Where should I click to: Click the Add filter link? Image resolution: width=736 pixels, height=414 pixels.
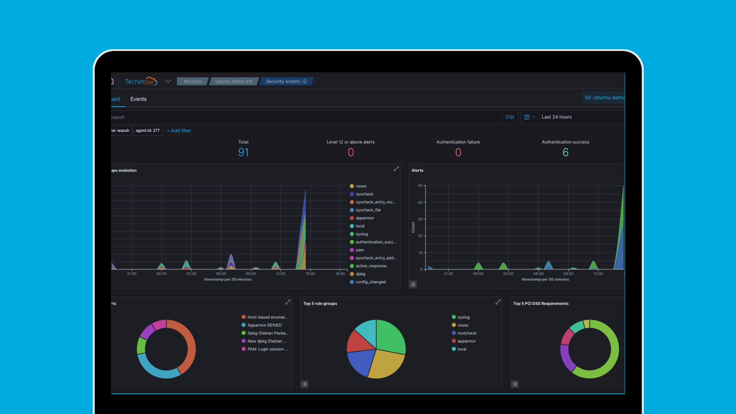[179, 131]
